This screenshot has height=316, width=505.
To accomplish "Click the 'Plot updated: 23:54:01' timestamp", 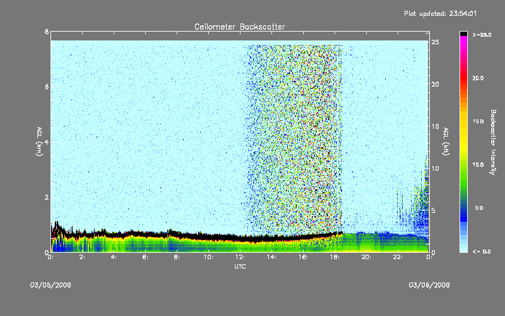I will point(440,13).
